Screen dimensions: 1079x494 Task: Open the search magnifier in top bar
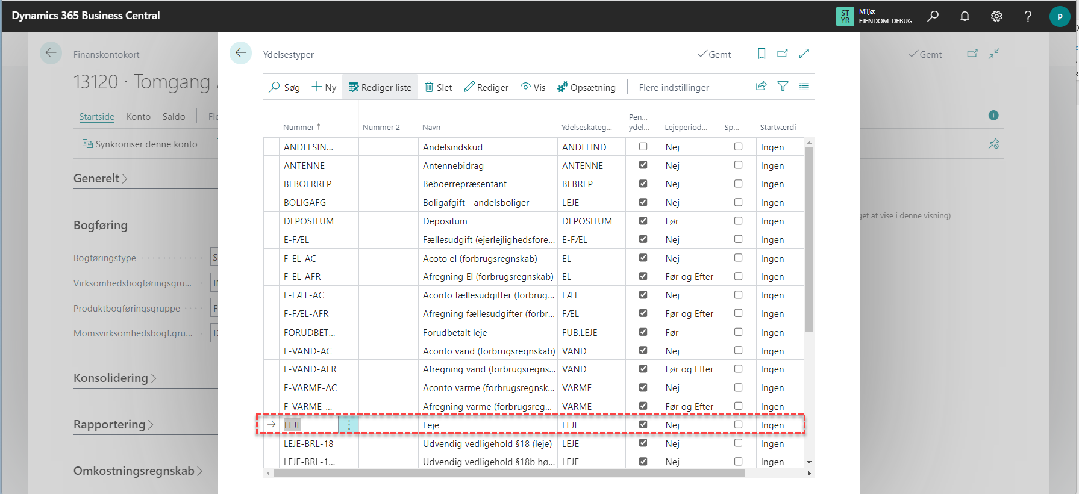click(933, 16)
